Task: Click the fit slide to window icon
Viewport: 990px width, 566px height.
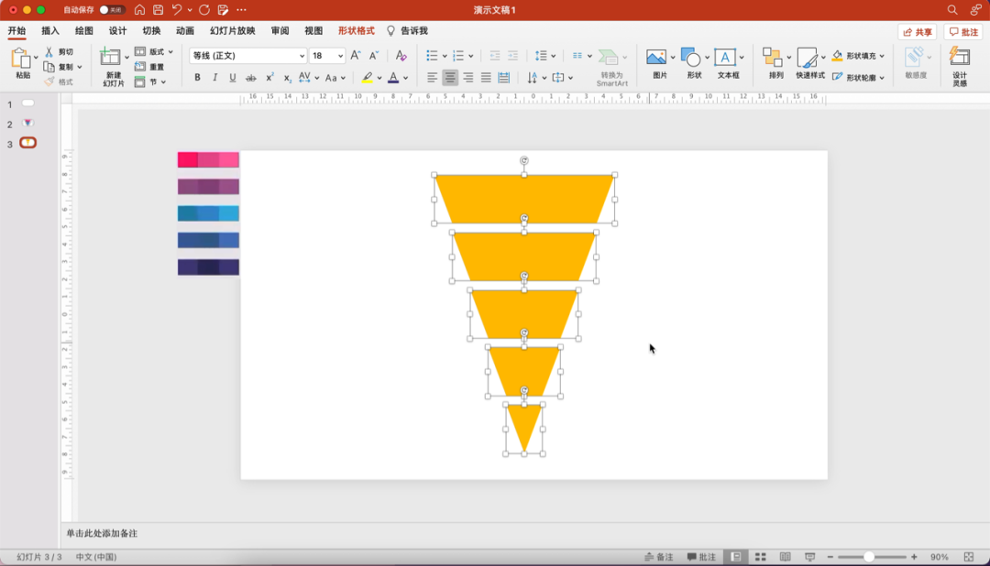Action: (969, 557)
